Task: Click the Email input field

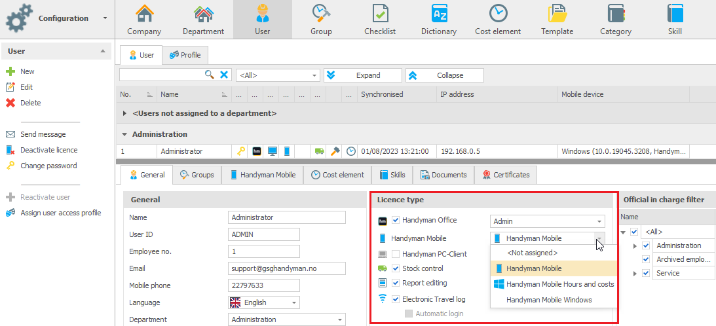Action: pyautogui.click(x=287, y=268)
